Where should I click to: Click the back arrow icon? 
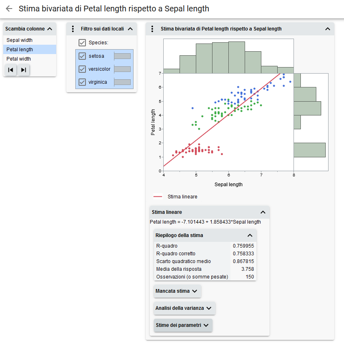click(x=9, y=9)
